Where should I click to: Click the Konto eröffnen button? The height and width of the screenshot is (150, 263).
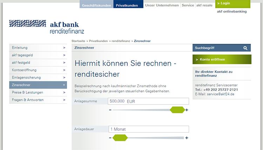222,59
